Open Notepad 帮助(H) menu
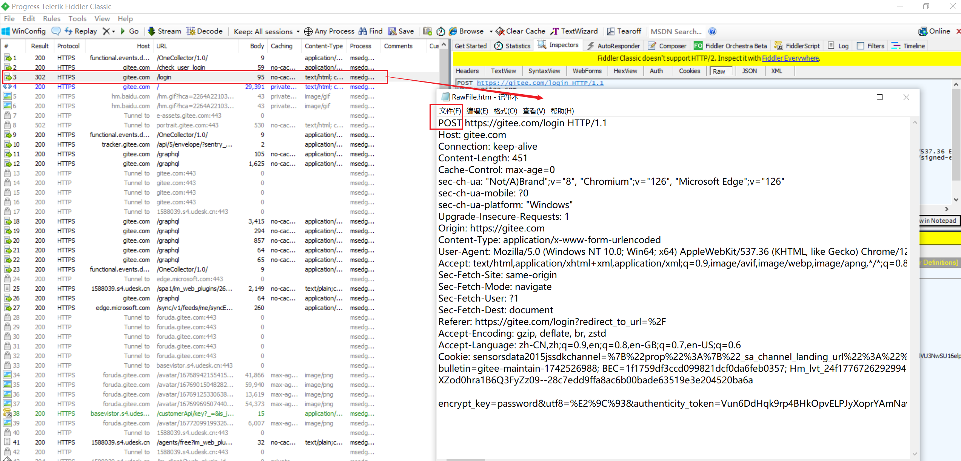The height and width of the screenshot is (461, 961). click(562, 111)
